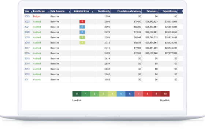
Task: Select the blue 6 risk swatch
Action: pyautogui.click(x=130, y=94)
